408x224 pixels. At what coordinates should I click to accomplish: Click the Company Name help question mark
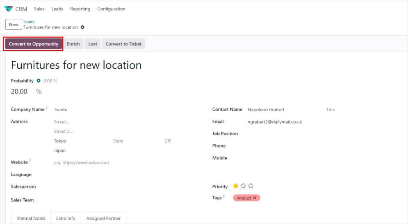pos(46,108)
